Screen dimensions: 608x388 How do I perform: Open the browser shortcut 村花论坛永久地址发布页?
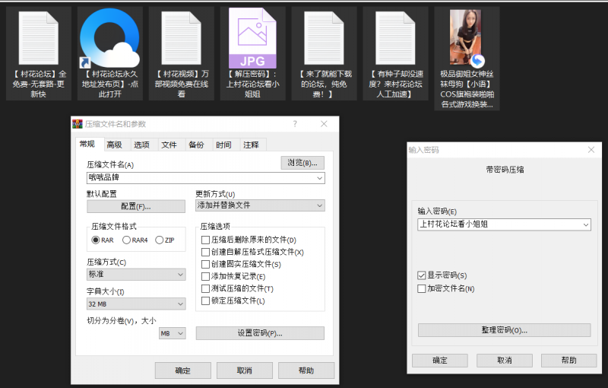pyautogui.click(x=109, y=38)
